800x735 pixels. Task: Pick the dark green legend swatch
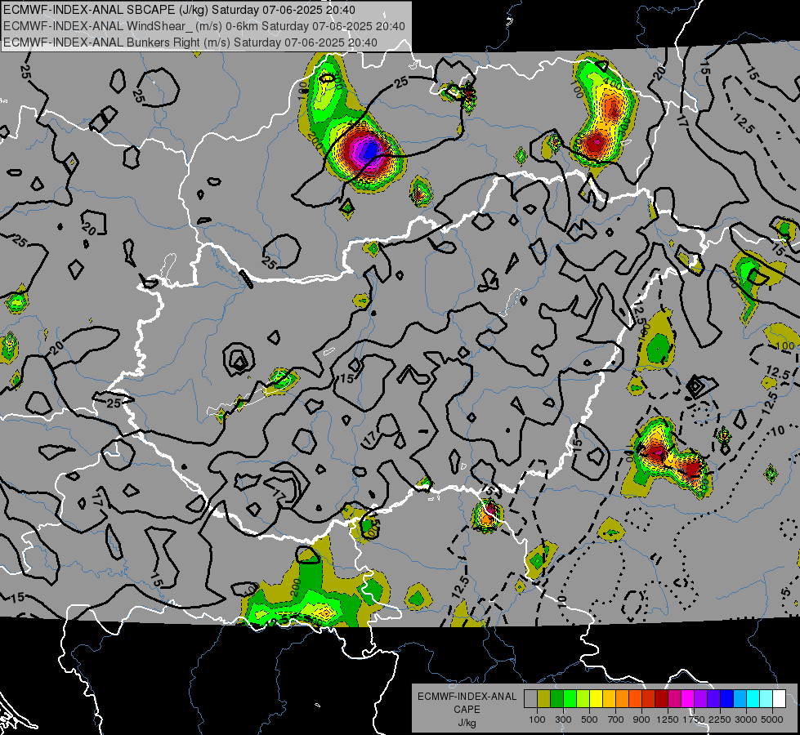click(557, 699)
